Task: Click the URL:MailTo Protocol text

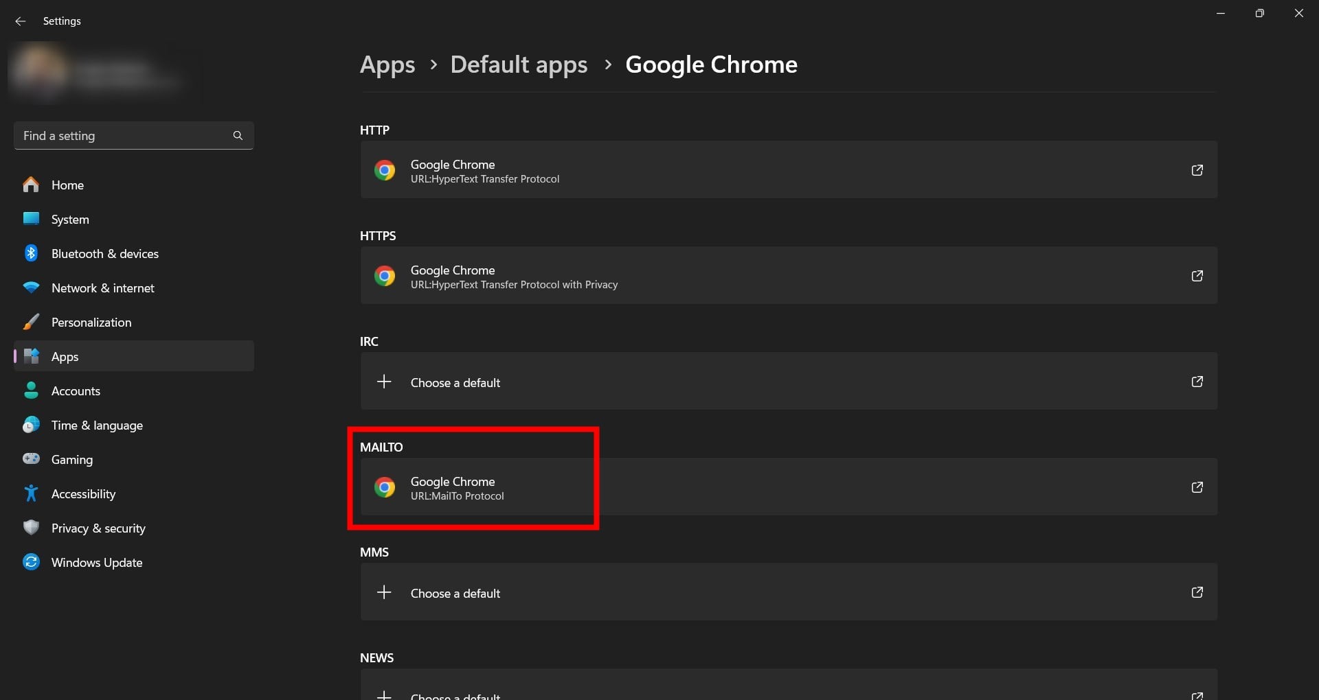Action: tap(458, 496)
